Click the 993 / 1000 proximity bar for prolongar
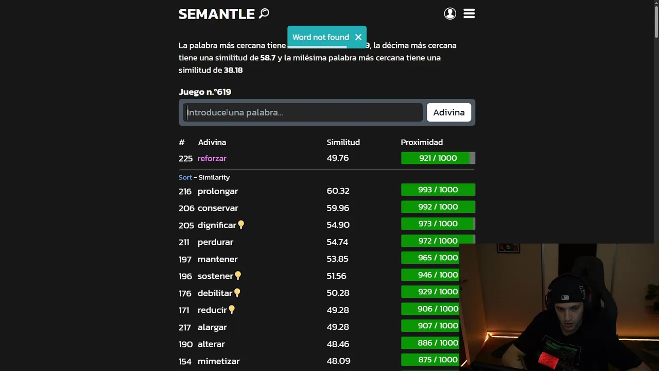The height and width of the screenshot is (371, 659). (x=438, y=190)
